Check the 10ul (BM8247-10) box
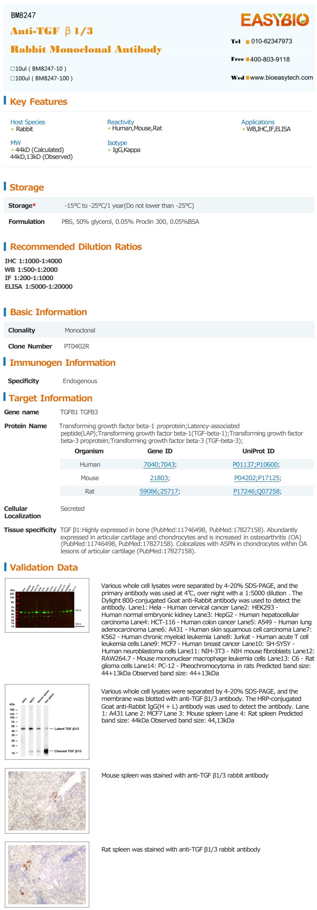 tap(13, 69)
